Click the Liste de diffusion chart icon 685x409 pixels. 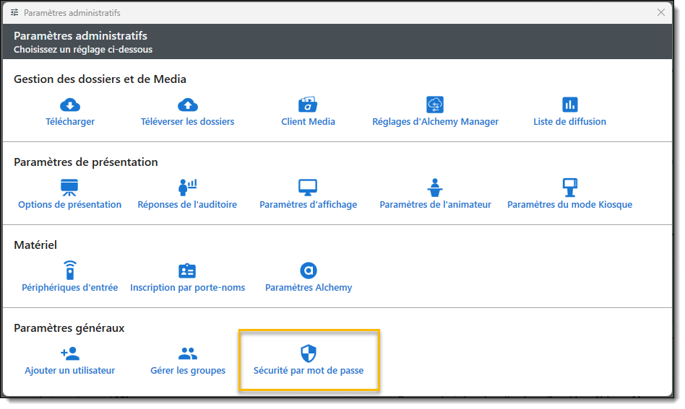point(570,105)
